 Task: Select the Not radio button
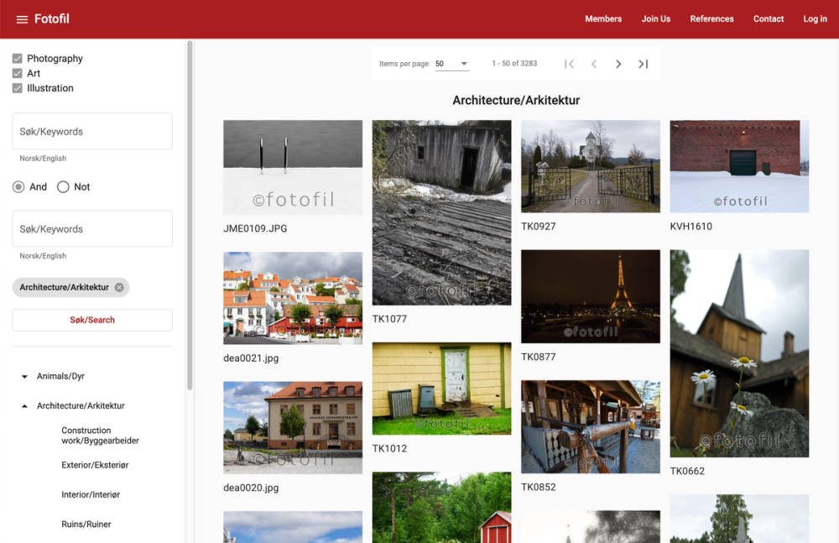click(63, 187)
